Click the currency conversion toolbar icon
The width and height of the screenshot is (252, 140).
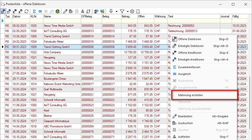point(88,11)
